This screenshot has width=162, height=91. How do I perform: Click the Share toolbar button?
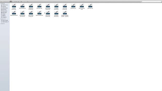point(25,2)
